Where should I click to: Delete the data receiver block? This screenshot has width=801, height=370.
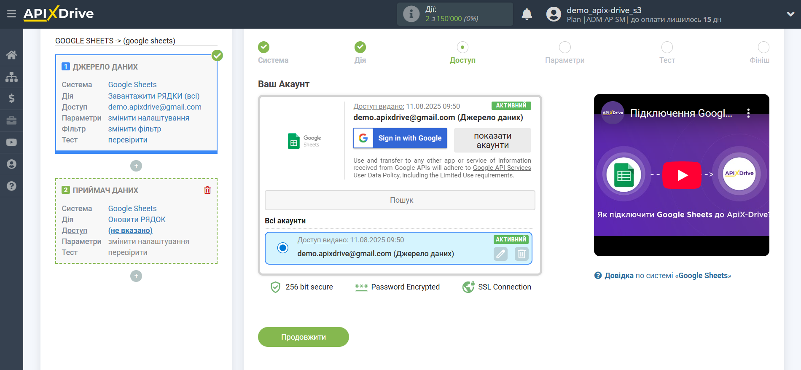coord(207,190)
